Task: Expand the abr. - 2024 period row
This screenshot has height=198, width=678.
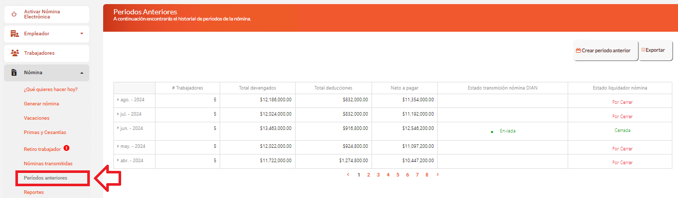Action: pos(118,160)
